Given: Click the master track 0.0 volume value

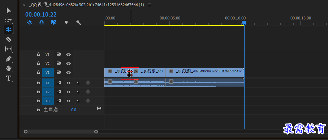Looking at the screenshot, I should (74, 110).
